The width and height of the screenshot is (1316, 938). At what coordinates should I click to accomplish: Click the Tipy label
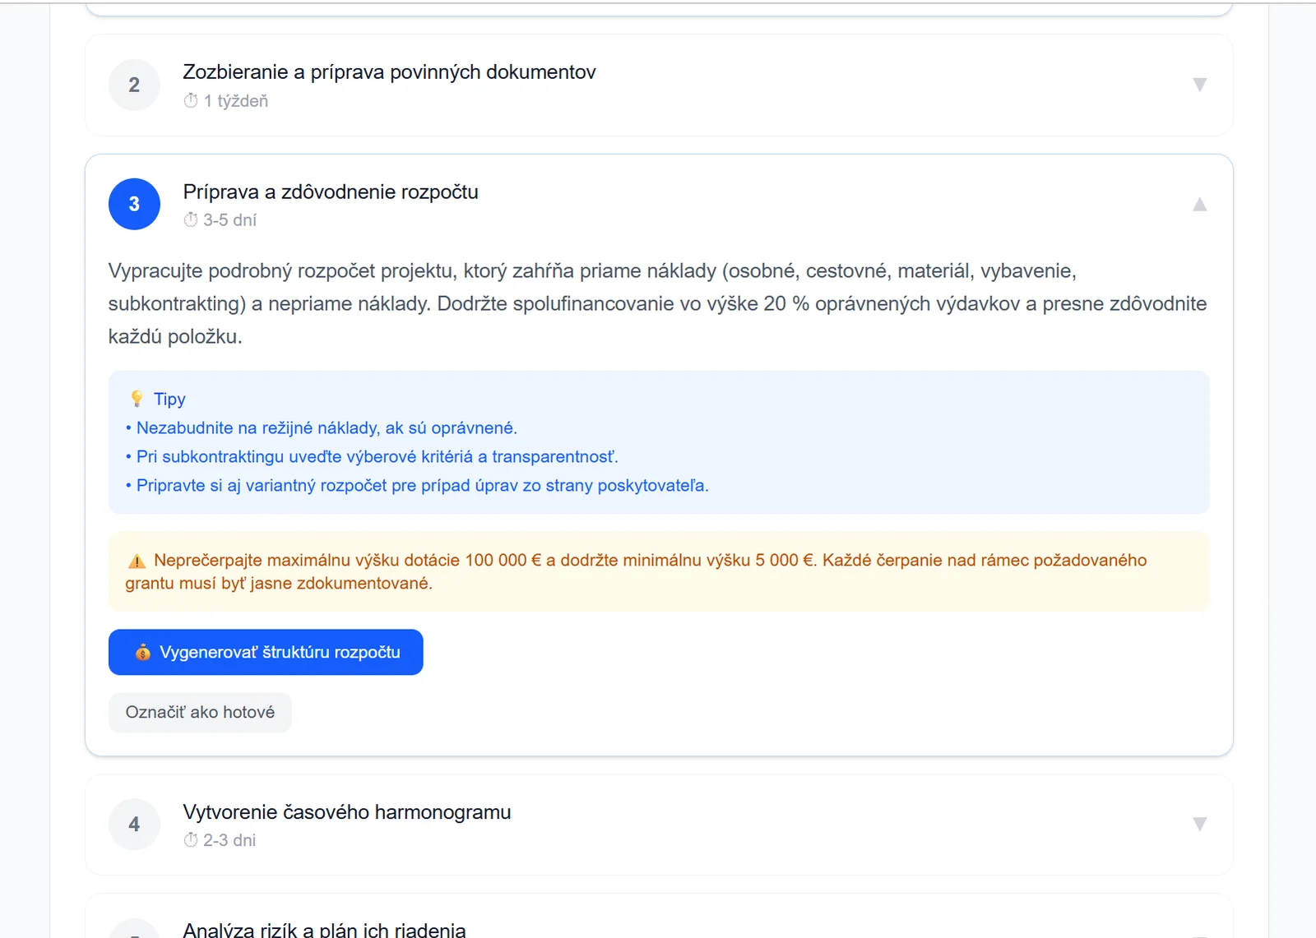[169, 399]
